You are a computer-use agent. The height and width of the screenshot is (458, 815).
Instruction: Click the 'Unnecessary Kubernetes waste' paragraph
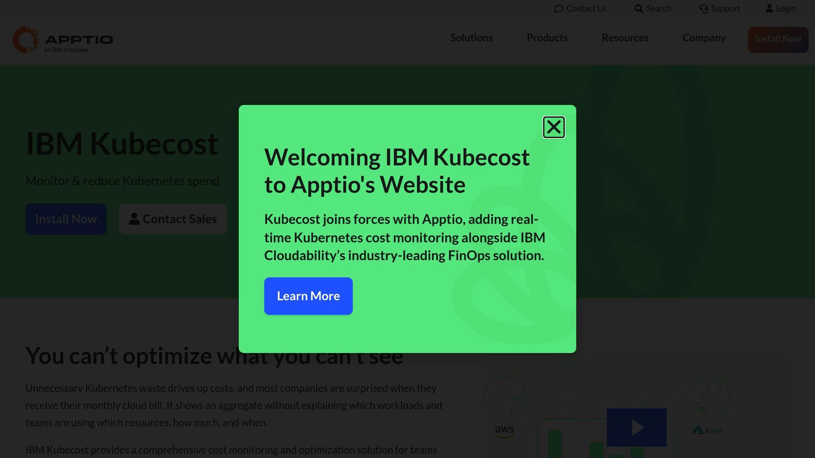(234, 405)
